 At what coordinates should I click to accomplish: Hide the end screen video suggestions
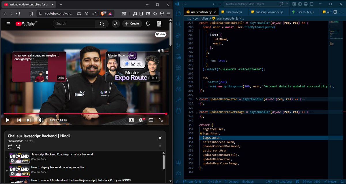coord(160,34)
